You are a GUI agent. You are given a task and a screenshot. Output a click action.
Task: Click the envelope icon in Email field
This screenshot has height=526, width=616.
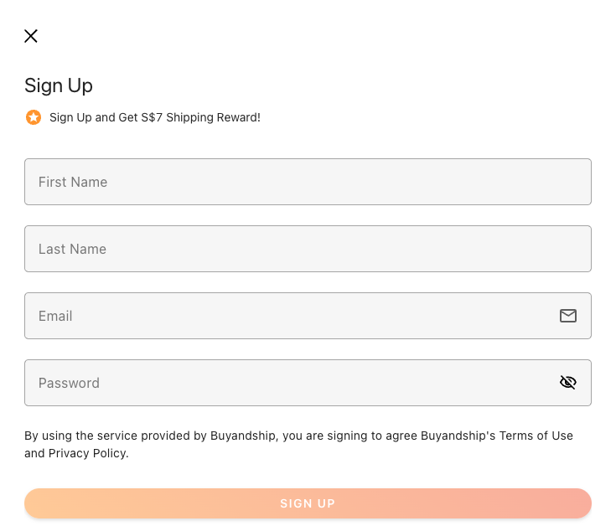pos(568,316)
